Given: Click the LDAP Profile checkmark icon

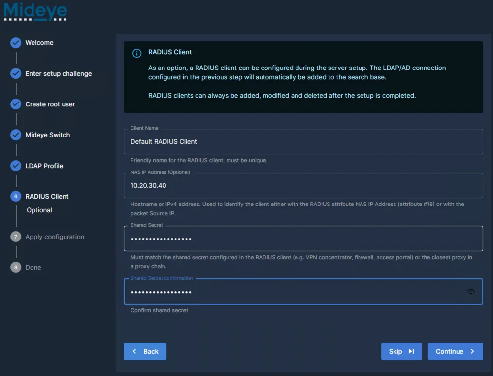Looking at the screenshot, I should pyautogui.click(x=15, y=166).
